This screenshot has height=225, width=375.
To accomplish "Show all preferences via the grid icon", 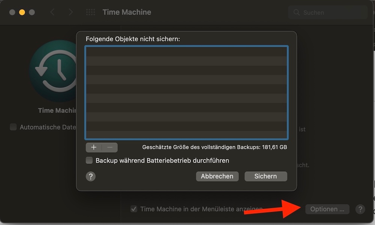I will tap(90, 12).
